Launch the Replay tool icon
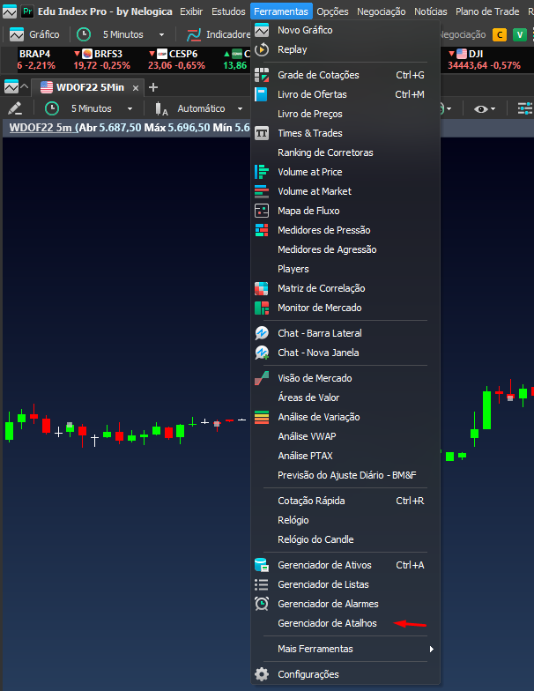Viewport: 534px width, 691px height. click(262, 49)
